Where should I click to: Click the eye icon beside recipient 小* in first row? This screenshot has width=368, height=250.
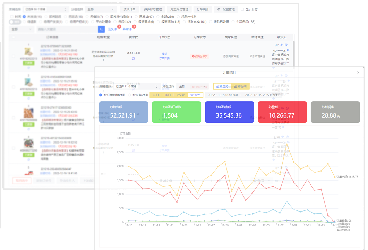click(x=281, y=45)
